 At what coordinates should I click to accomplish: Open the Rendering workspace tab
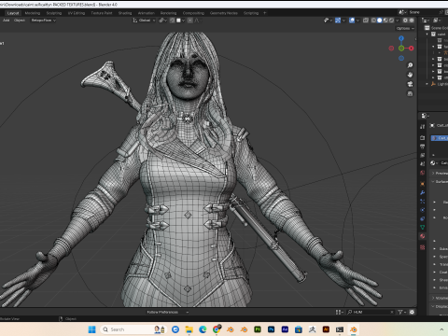pos(168,13)
